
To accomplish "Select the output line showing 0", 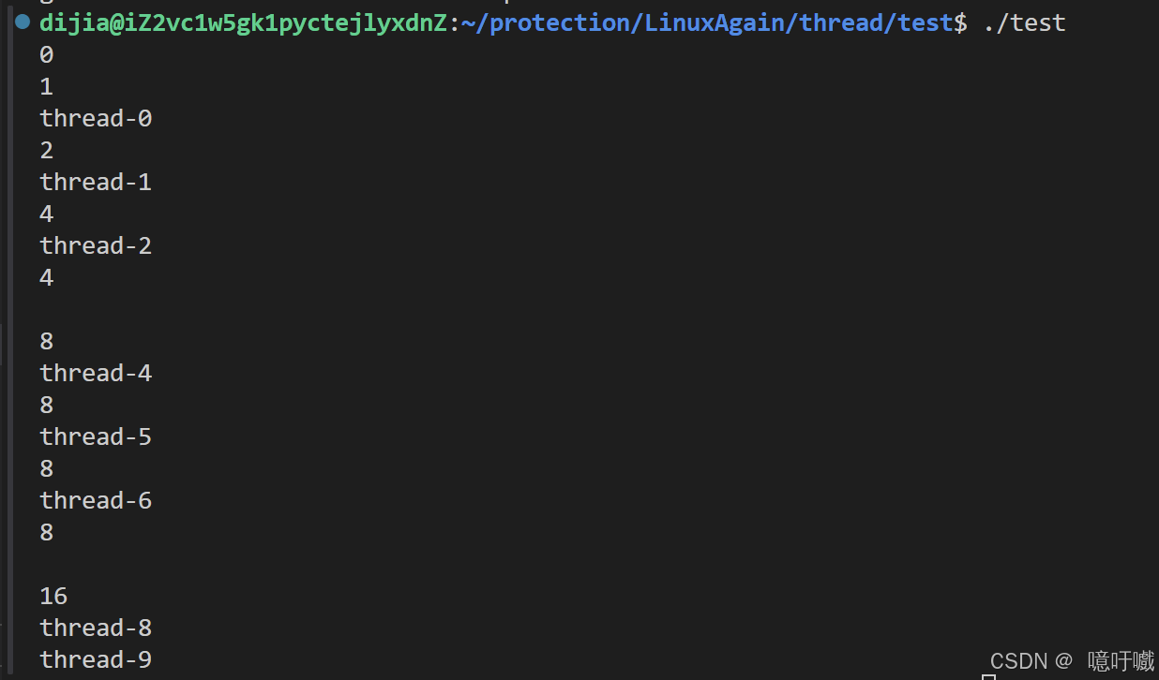I will click(47, 55).
